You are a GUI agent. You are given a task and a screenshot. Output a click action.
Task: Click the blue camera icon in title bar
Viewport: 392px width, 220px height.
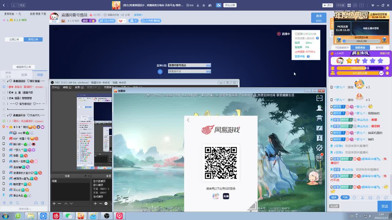click(219, 5)
